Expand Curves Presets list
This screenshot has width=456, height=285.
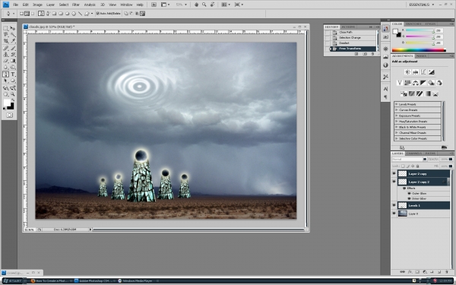[x=396, y=110]
